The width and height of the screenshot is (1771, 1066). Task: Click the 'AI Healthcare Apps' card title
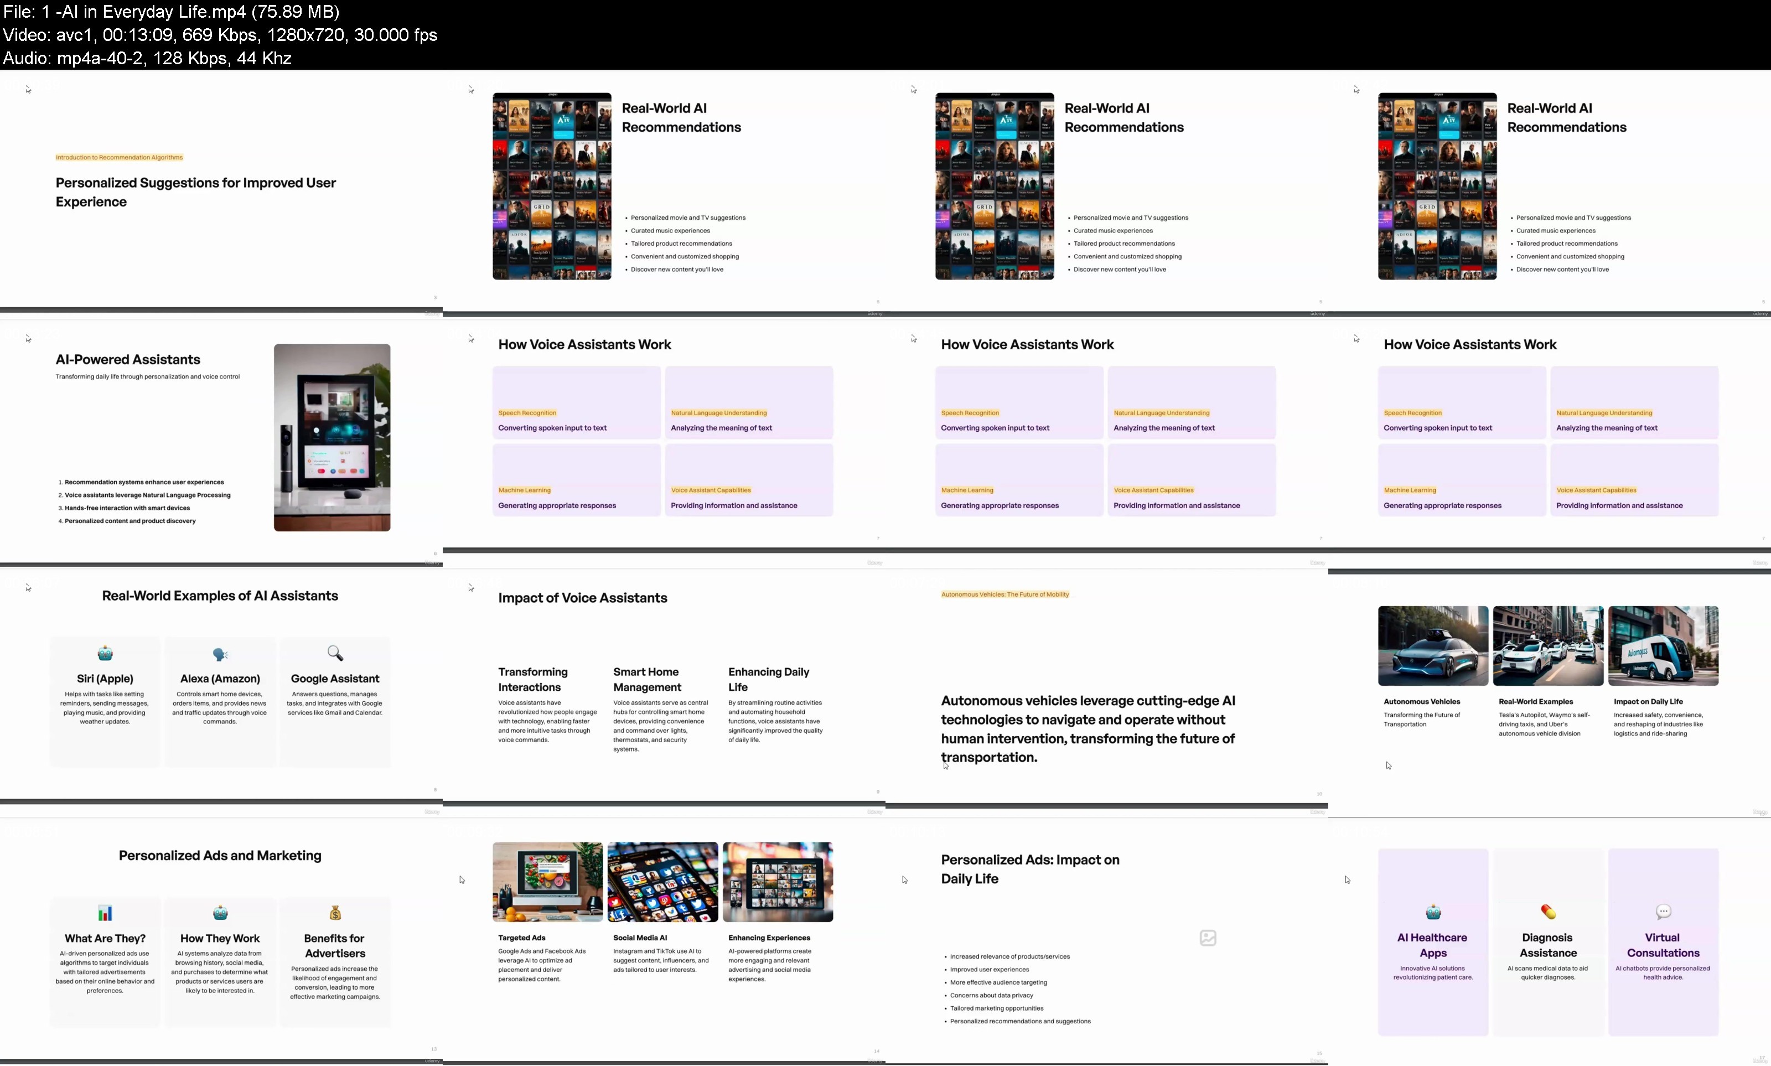1433,945
